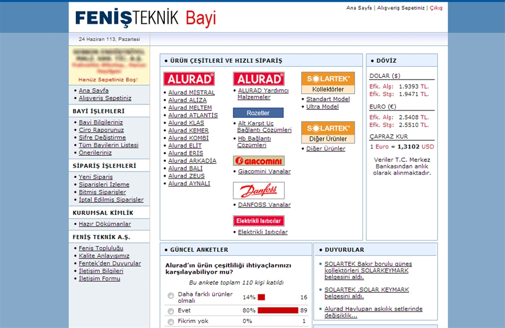Open Alurad BALİ product link
Viewport: 505px width, 328px height.
pos(185,168)
